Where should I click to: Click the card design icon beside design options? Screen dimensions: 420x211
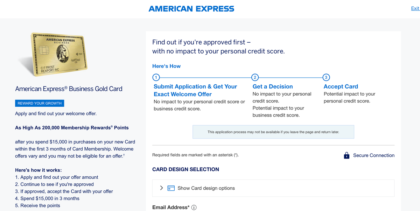point(171,188)
